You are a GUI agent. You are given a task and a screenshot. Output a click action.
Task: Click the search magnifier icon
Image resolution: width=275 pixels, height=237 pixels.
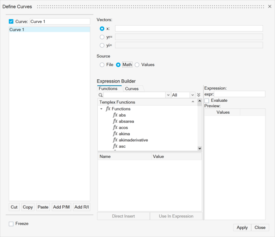coord(101,95)
